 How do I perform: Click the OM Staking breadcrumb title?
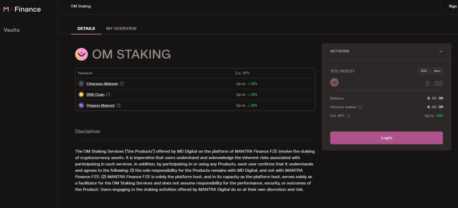[x=81, y=6]
